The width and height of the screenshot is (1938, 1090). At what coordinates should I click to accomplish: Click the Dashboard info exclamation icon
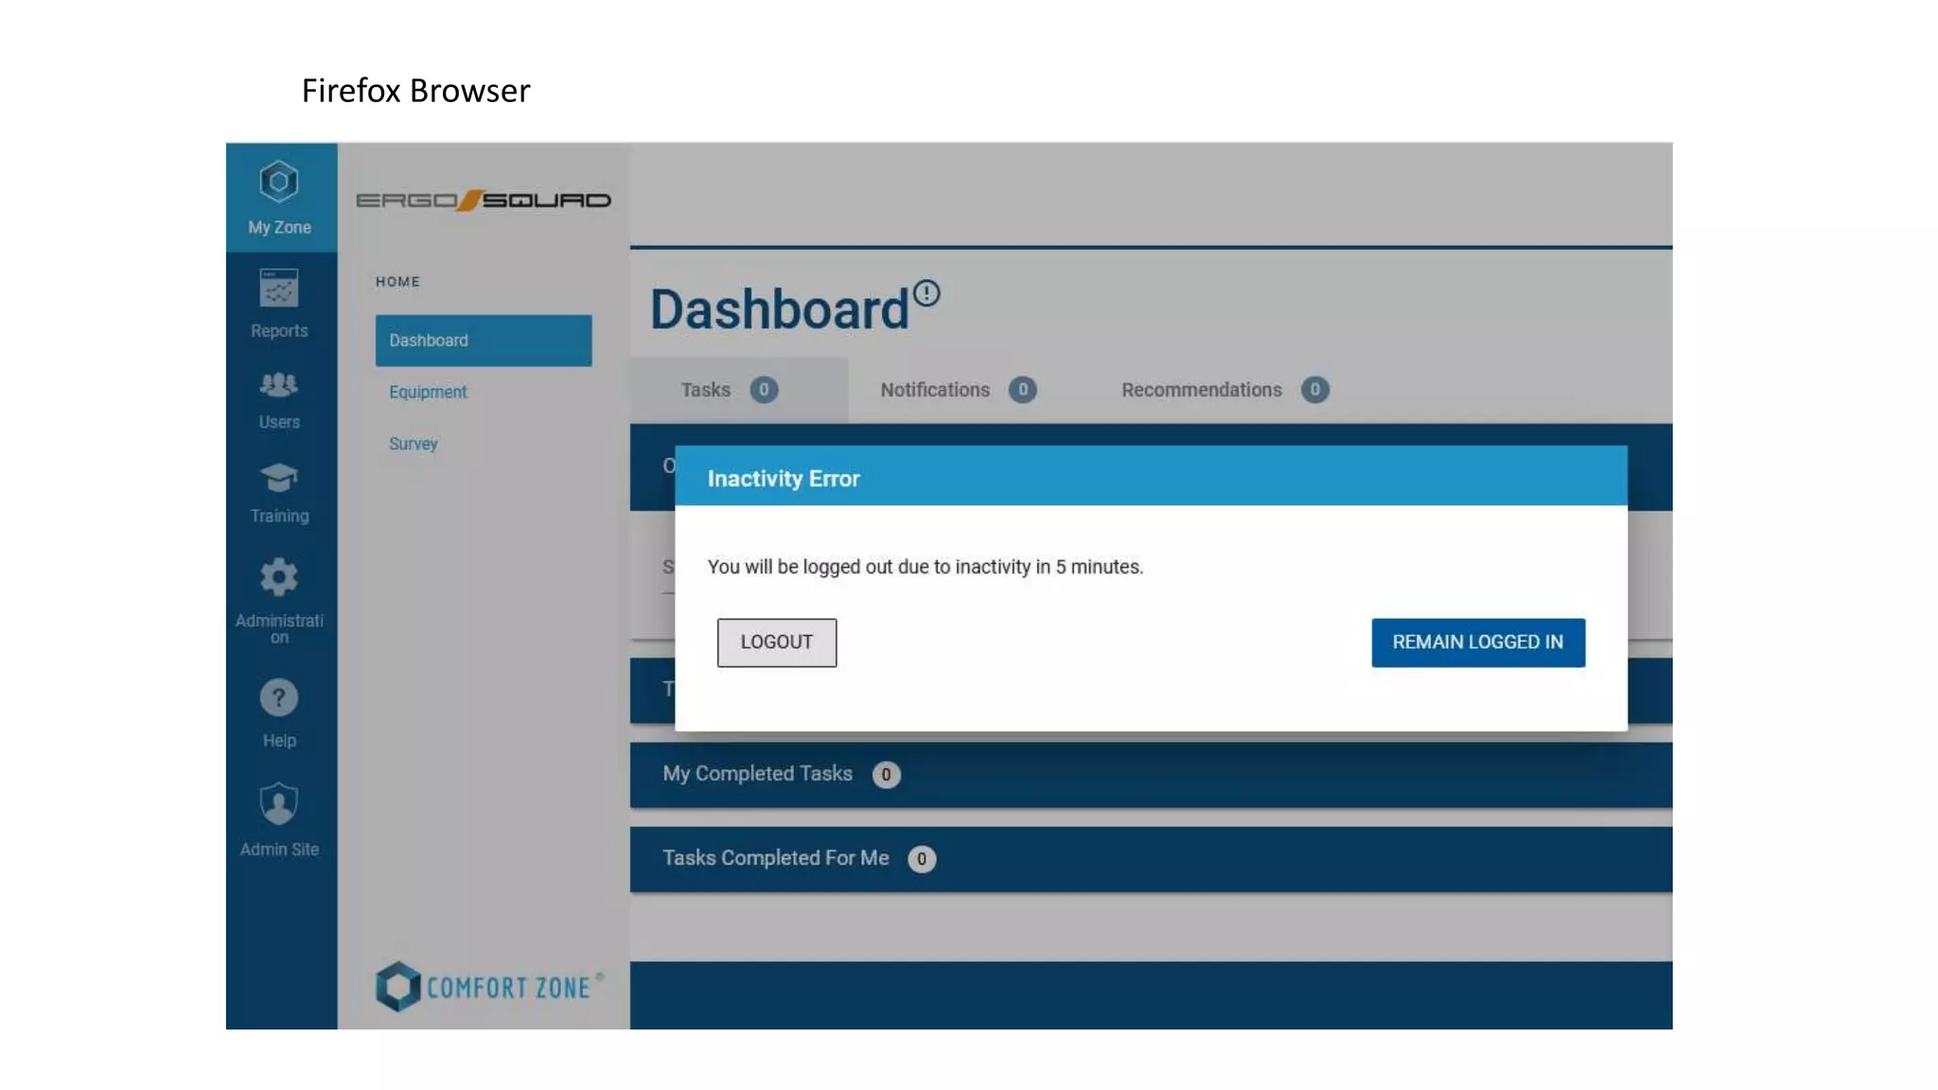[926, 293]
